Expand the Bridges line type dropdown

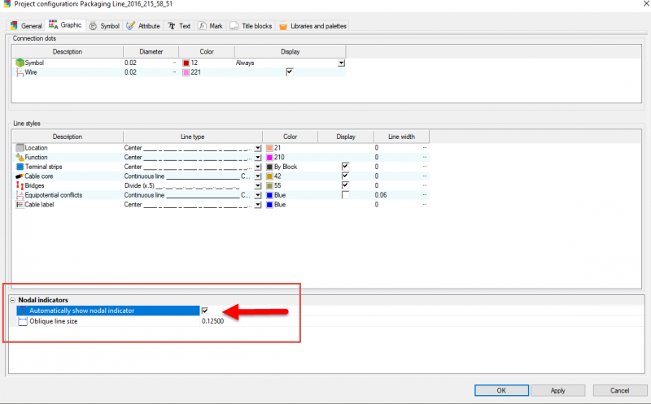pyautogui.click(x=258, y=185)
